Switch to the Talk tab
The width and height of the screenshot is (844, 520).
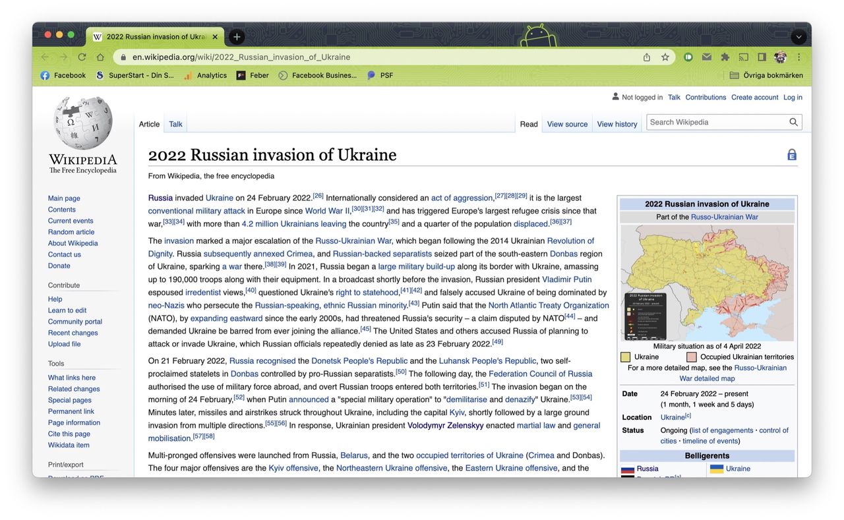coord(175,124)
